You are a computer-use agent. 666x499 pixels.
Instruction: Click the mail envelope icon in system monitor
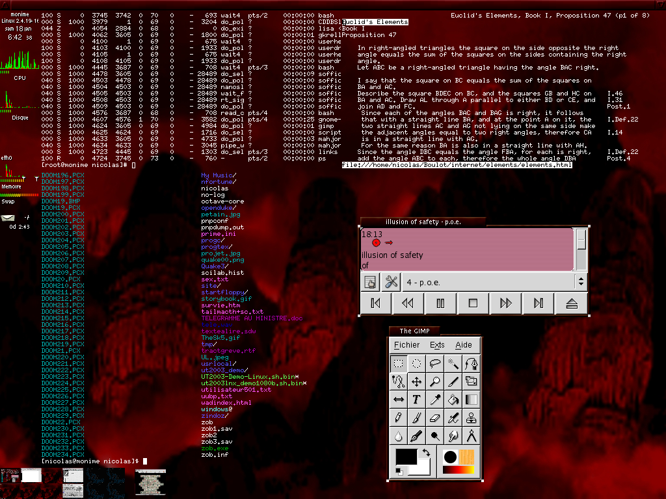click(x=8, y=218)
